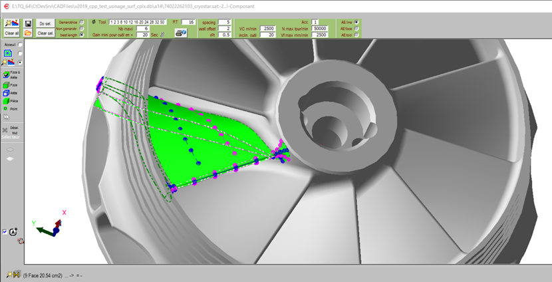The height and width of the screenshot is (282, 552).
Task: Click the XYZ axis triad in viewport
Action: [51, 223]
